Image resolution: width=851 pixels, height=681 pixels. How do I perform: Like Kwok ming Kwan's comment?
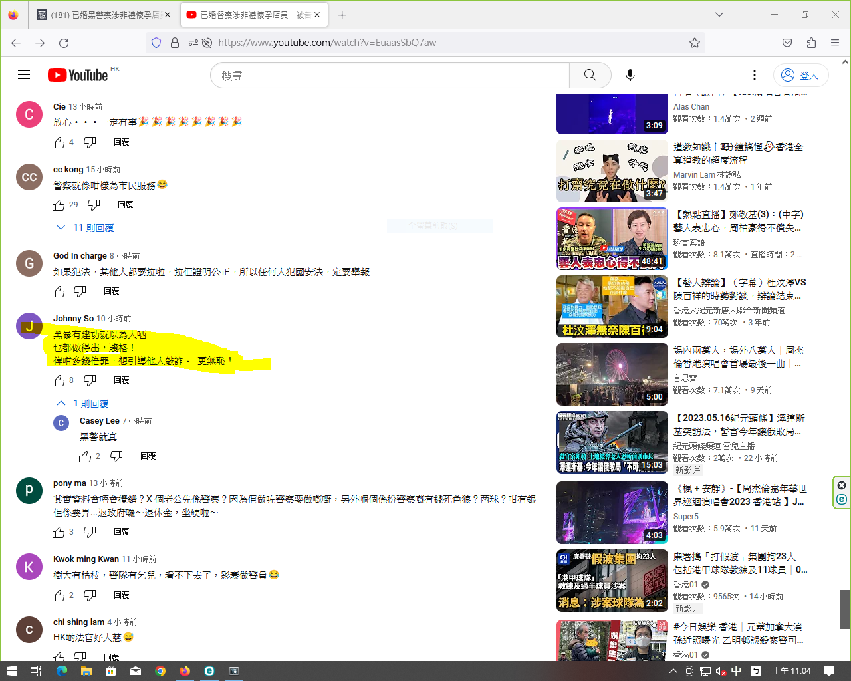pyautogui.click(x=59, y=595)
